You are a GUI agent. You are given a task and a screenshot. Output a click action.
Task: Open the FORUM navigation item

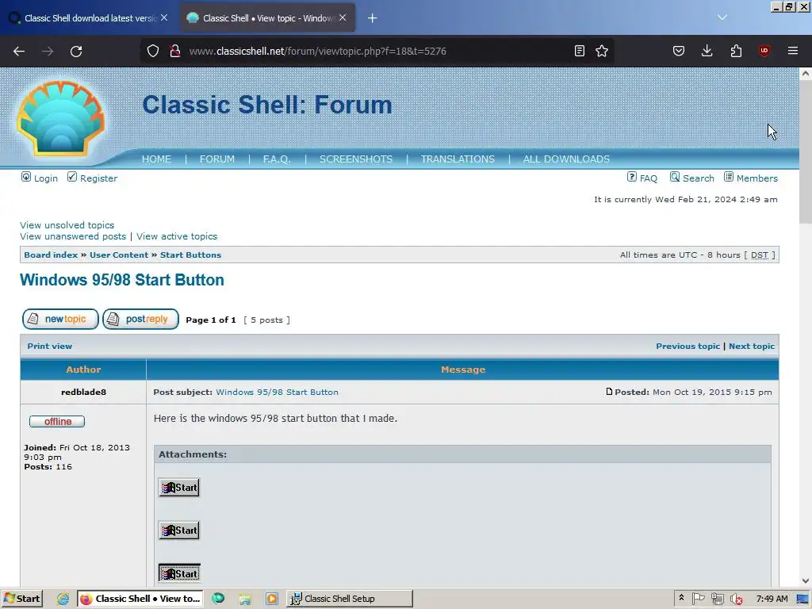pyautogui.click(x=217, y=159)
